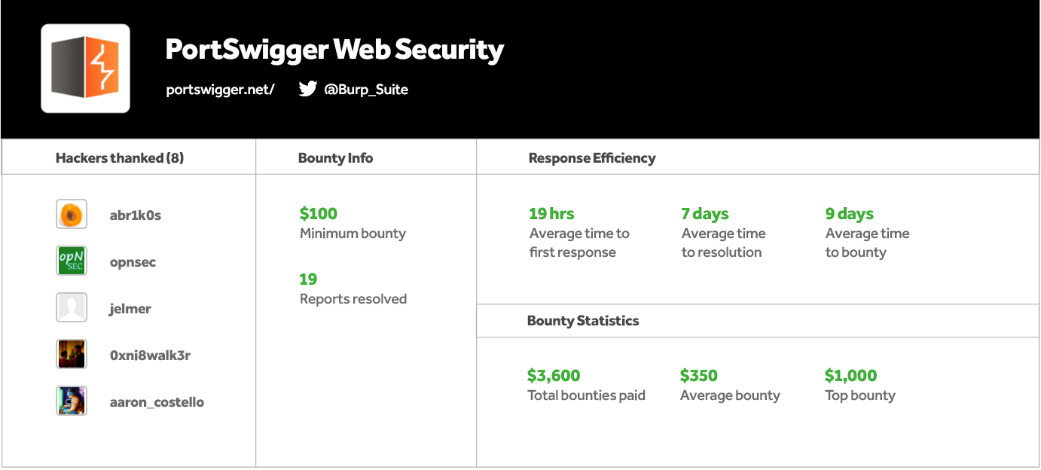Go to aaron_costello's profile name

click(x=157, y=402)
